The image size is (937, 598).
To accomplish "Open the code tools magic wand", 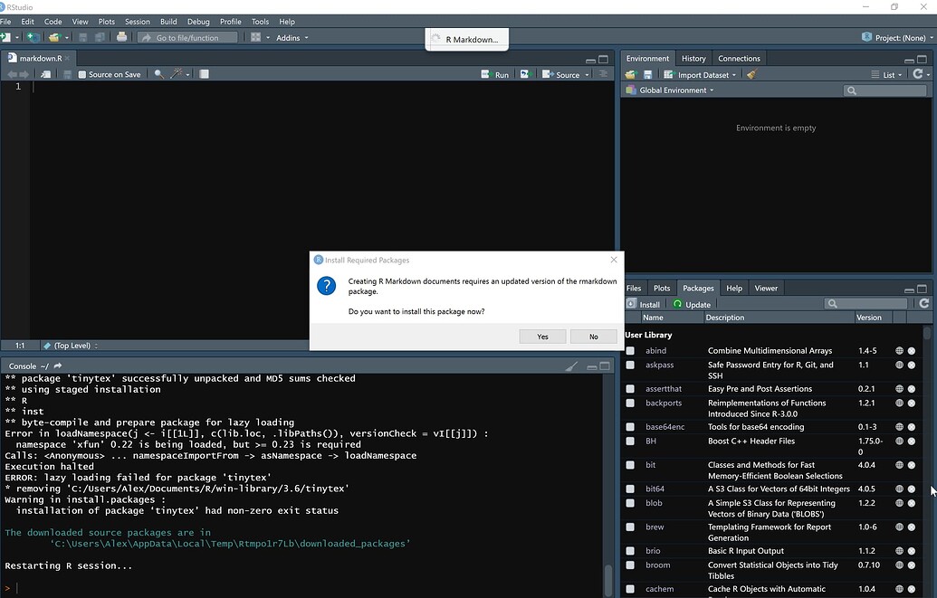I will [178, 74].
